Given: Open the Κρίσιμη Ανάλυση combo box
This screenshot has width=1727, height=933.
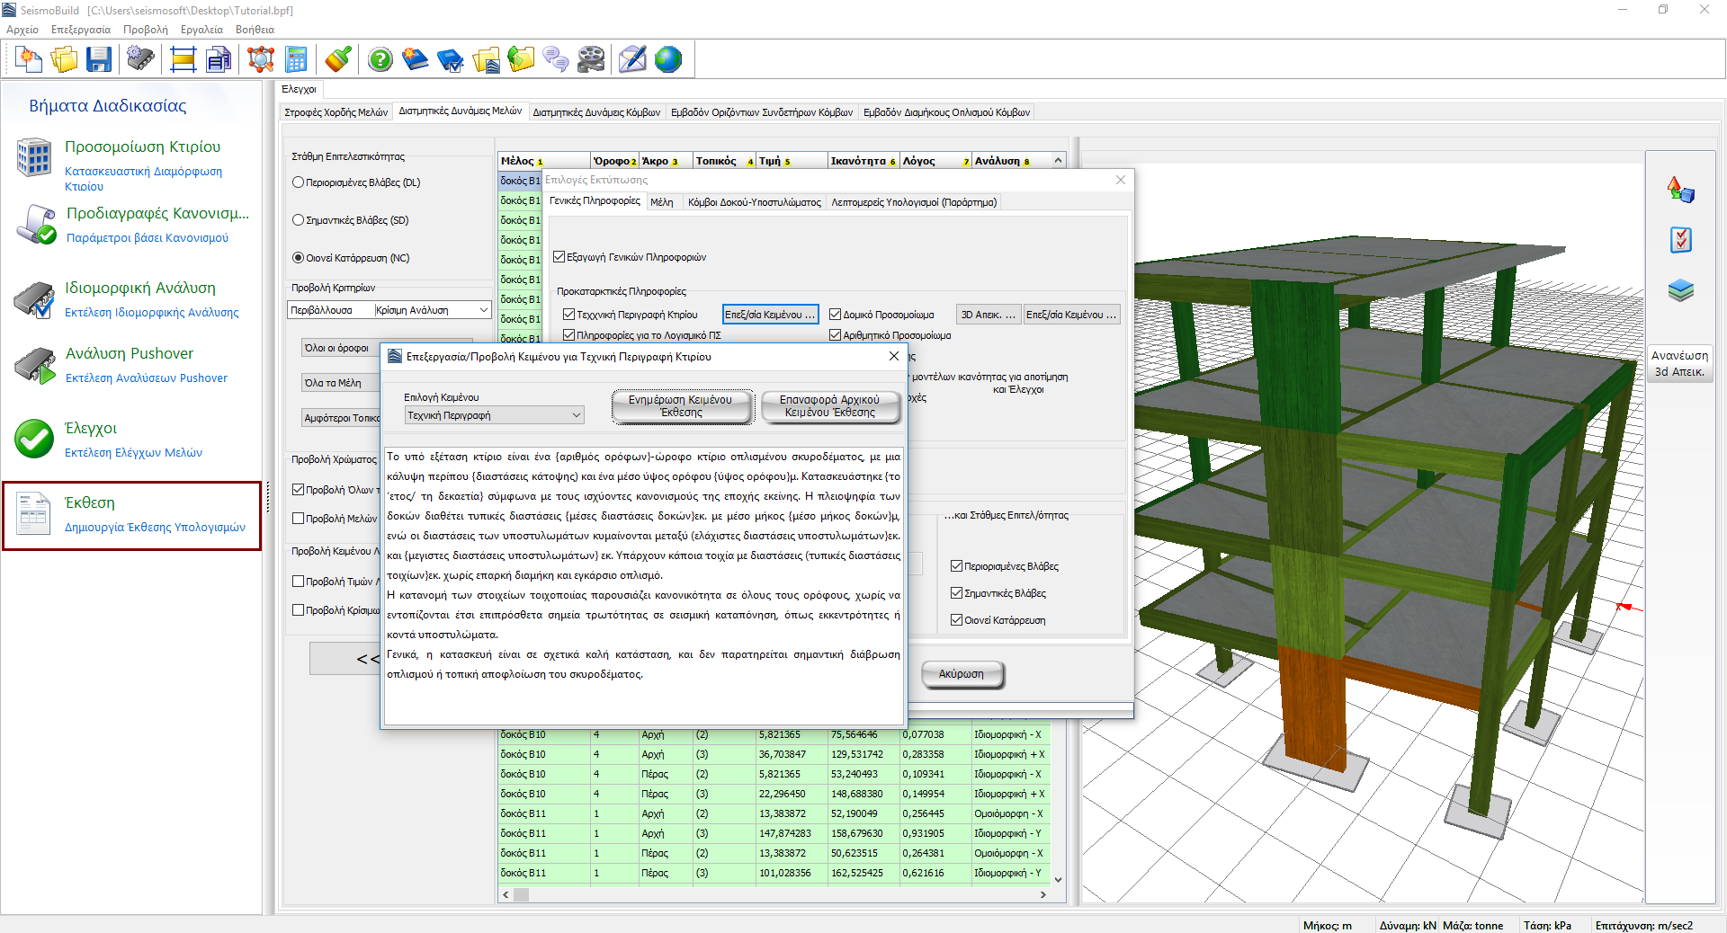Looking at the screenshot, I should click(x=483, y=310).
